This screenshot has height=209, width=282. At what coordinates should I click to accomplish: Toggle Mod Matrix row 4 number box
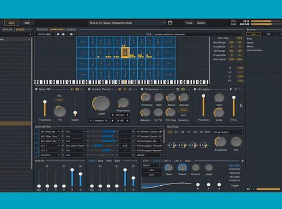pyautogui.click(x=37, y=146)
